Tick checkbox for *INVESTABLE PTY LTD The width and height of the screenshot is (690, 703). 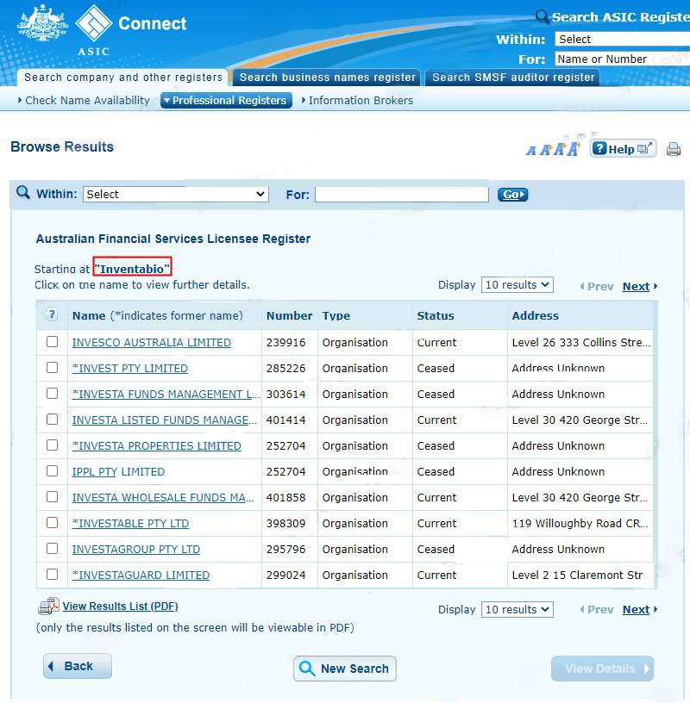52,523
